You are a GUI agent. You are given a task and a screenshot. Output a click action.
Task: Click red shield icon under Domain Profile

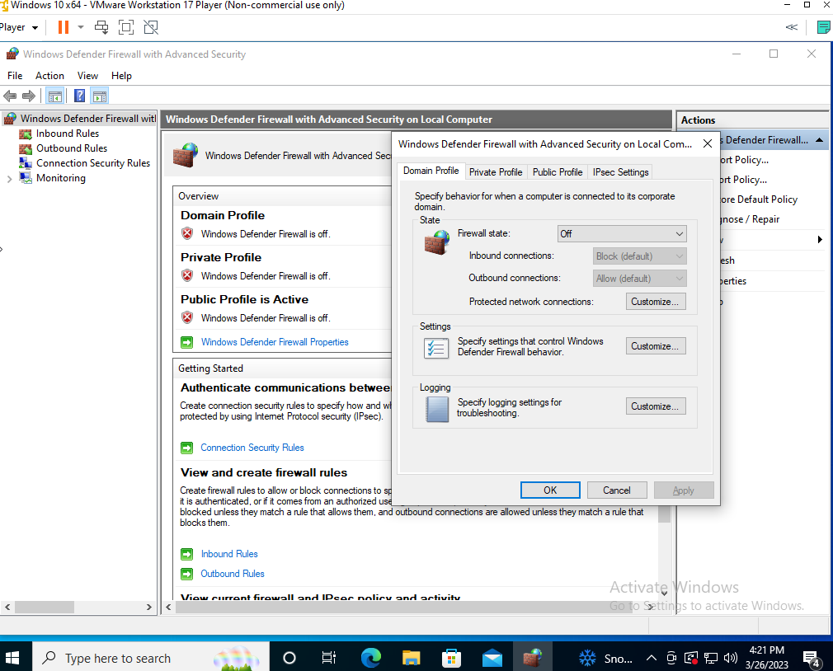[x=187, y=233]
